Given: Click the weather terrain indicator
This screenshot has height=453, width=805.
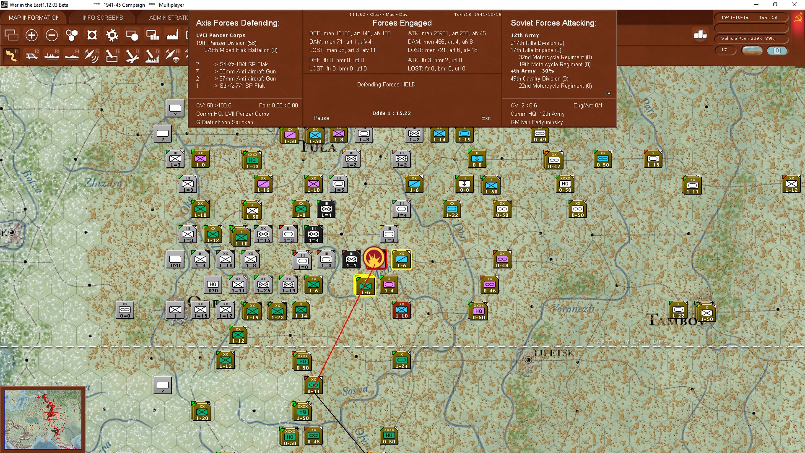Looking at the screenshot, I should [x=752, y=51].
